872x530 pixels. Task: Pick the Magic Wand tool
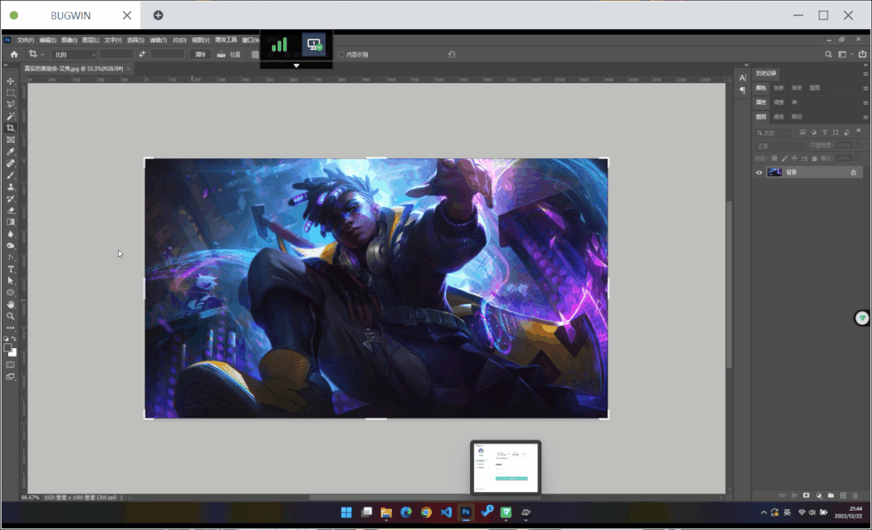point(11,116)
